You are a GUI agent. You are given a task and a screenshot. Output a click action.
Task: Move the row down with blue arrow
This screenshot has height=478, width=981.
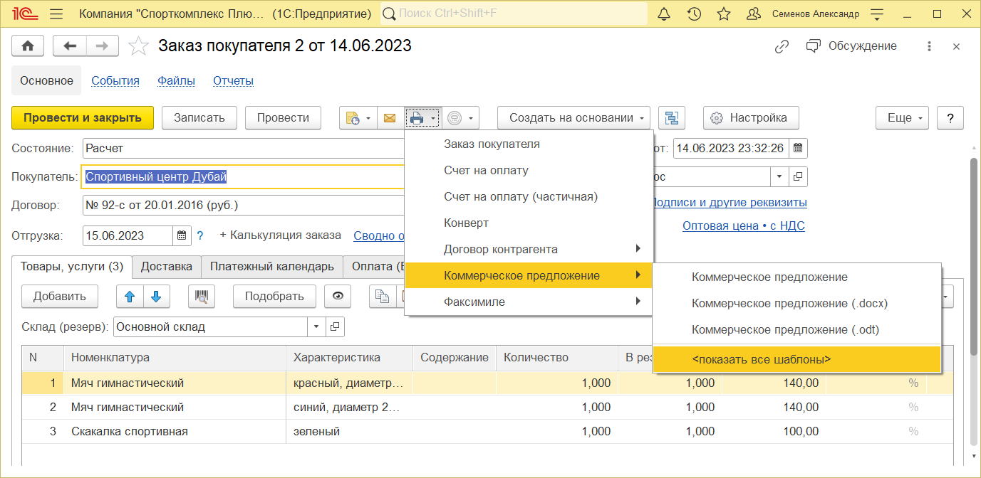click(157, 297)
